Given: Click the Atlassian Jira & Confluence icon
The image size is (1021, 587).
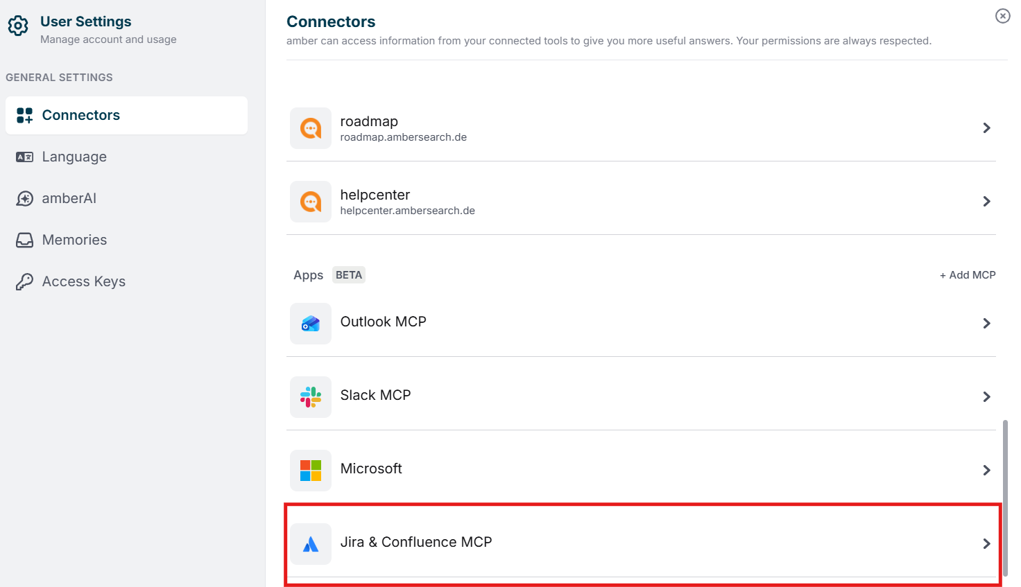Looking at the screenshot, I should (x=311, y=544).
